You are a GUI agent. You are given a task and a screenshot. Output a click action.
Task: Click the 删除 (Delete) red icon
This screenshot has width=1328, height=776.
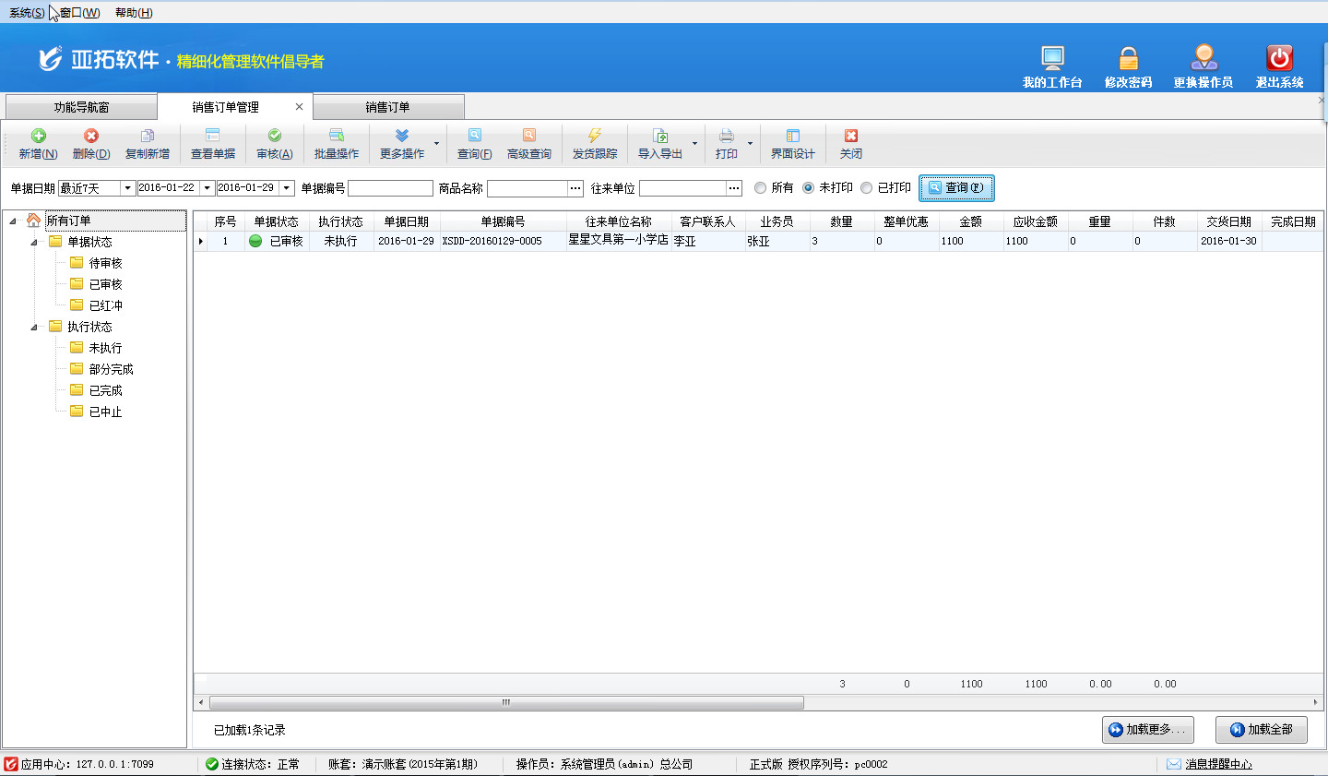pos(90,137)
